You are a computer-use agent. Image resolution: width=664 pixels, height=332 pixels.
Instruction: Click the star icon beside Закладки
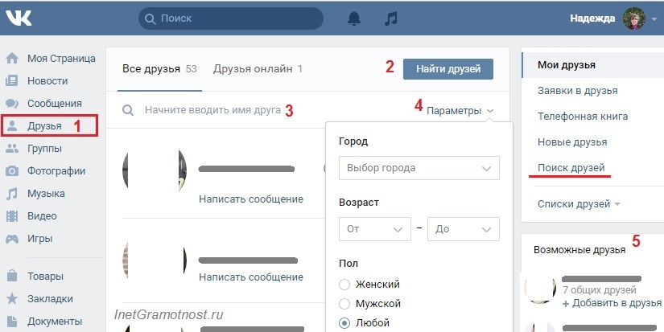[12, 298]
